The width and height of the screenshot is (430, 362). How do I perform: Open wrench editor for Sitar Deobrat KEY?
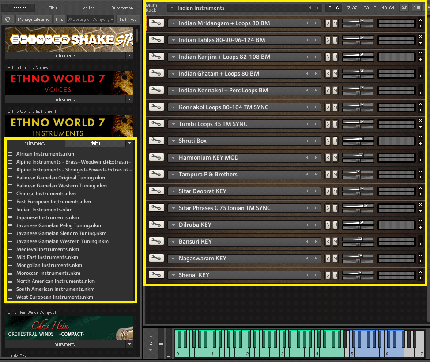coord(156,191)
